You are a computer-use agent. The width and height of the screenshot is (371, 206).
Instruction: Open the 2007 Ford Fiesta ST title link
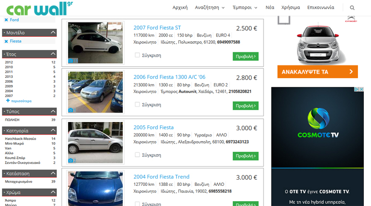[157, 28]
